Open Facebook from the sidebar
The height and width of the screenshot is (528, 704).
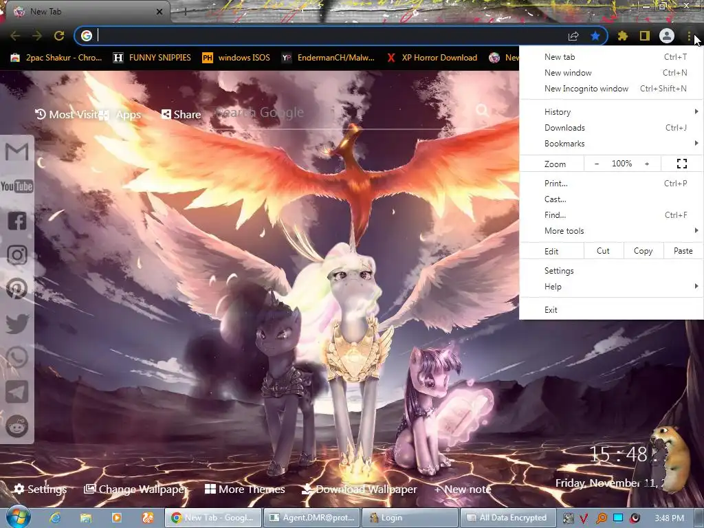click(17, 221)
